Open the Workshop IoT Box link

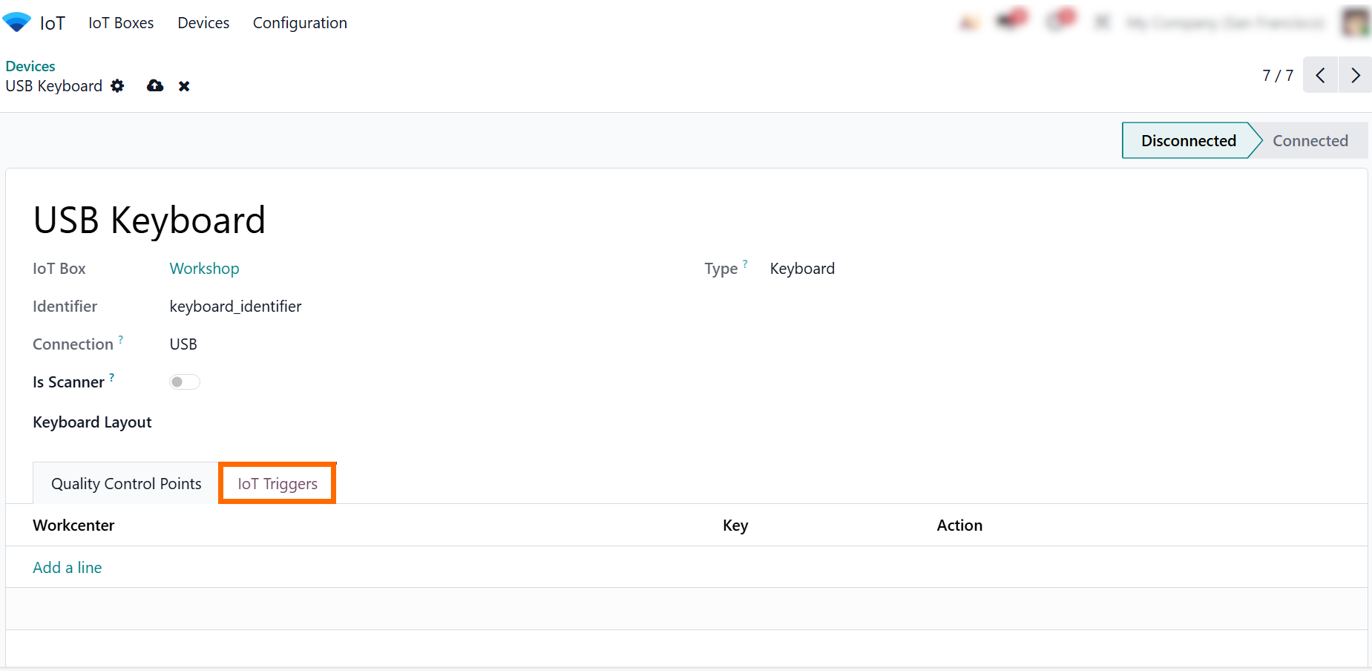pyautogui.click(x=204, y=269)
